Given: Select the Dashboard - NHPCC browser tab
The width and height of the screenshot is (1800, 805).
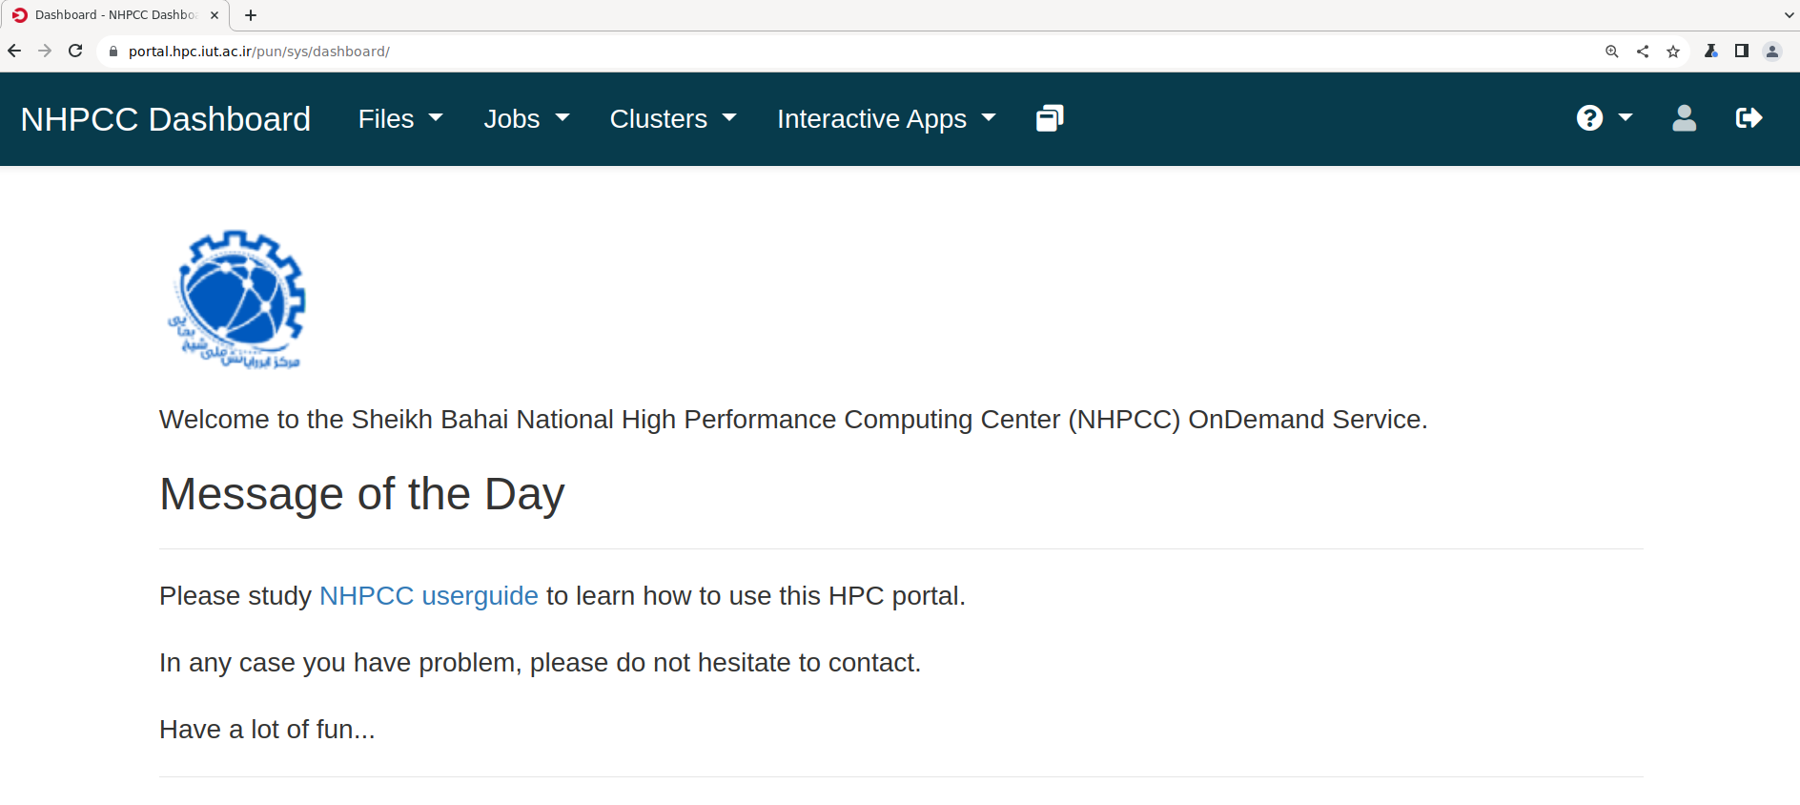Looking at the screenshot, I should [x=115, y=15].
